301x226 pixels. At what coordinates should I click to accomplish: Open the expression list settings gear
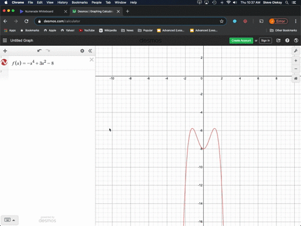coord(82,51)
